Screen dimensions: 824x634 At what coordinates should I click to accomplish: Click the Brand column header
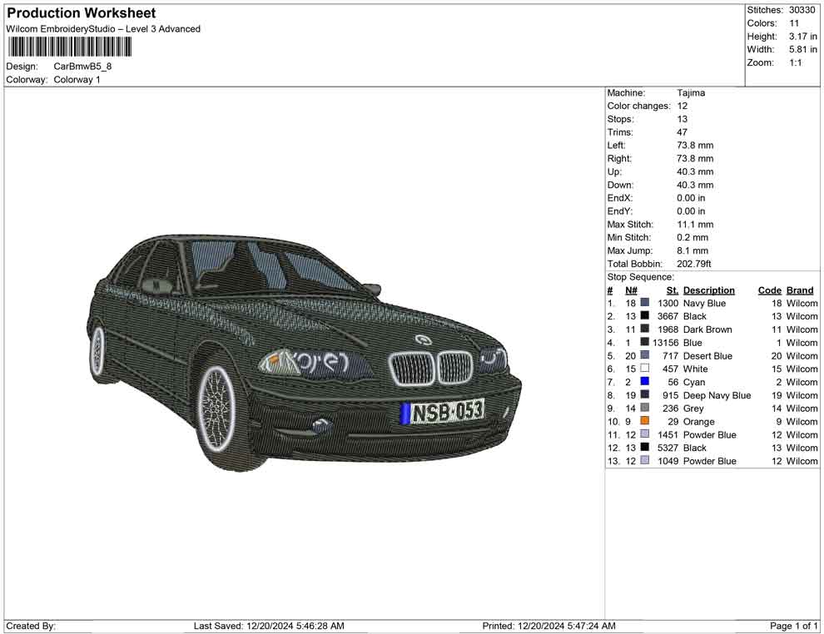[x=799, y=290]
